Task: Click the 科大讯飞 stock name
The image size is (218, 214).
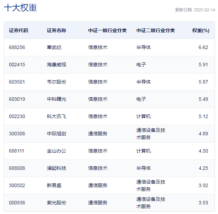Action: click(56, 116)
